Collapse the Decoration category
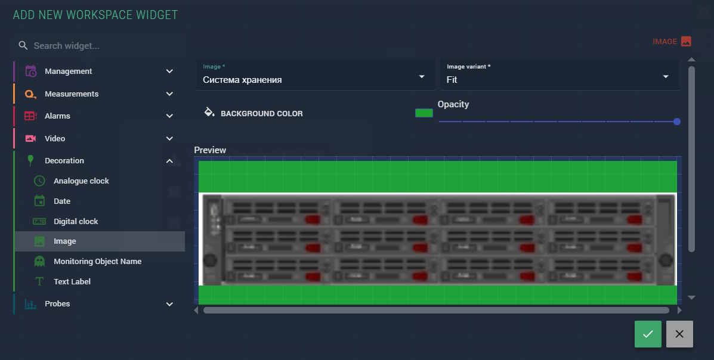 169,161
